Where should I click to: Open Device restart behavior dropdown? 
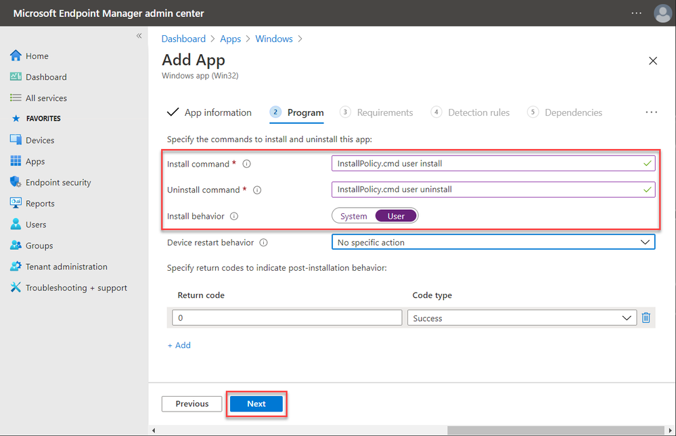[x=493, y=242]
